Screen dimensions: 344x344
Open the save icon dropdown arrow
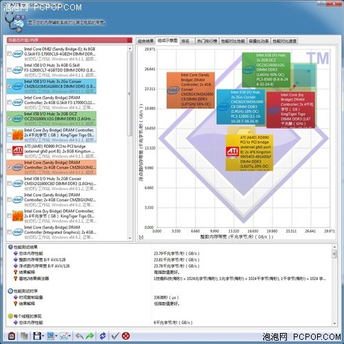coord(43,336)
